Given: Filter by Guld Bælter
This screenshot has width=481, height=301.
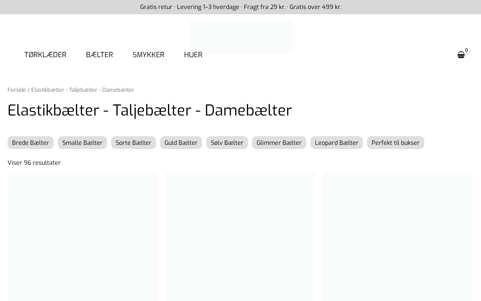Looking at the screenshot, I should coord(181,143).
